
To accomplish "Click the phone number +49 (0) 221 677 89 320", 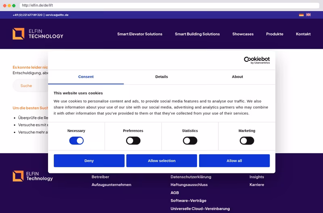I will coord(27,15).
